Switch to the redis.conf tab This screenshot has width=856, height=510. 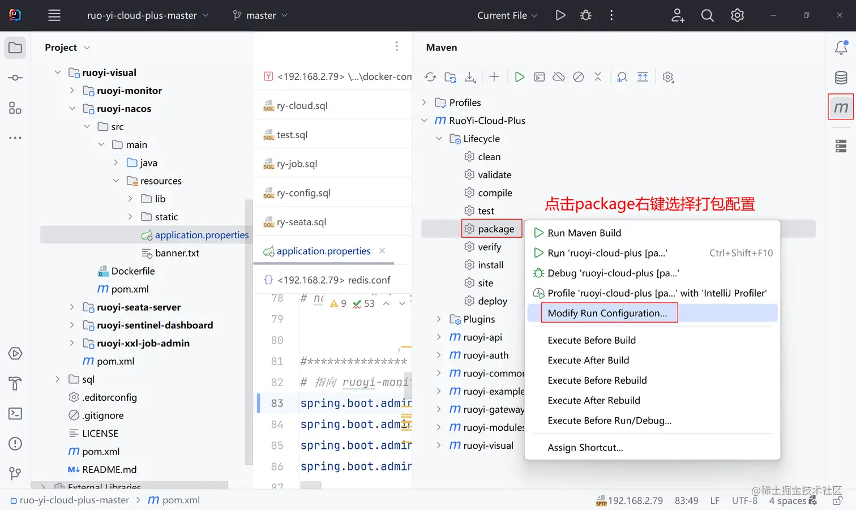(x=333, y=280)
